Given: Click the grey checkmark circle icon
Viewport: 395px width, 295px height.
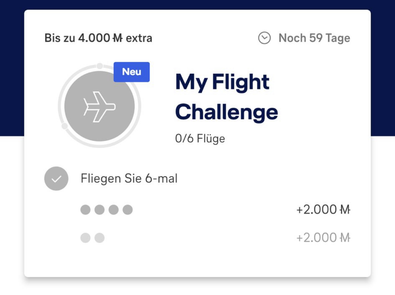Looking at the screenshot, I should 56,179.
